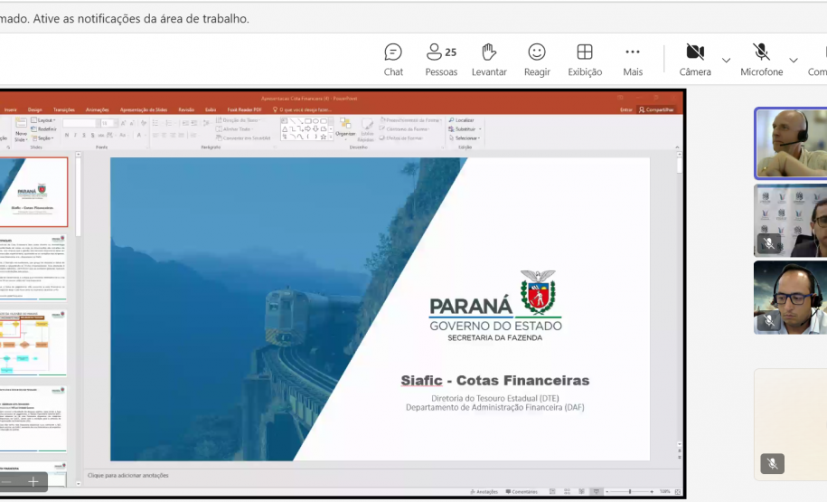This screenshot has width=827, height=502.
Task: Click the align left icon in Parágrafo
Action: (155, 135)
